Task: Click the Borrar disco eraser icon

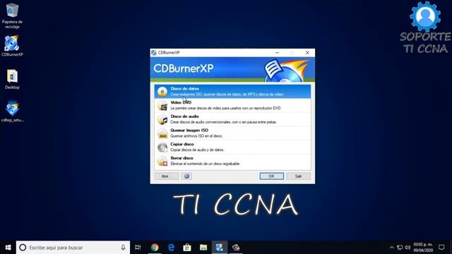Action: [x=162, y=161]
